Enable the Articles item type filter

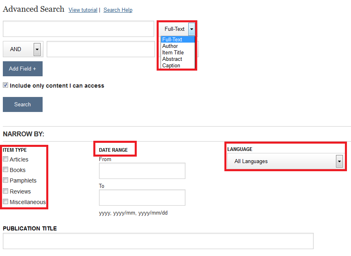[x=5, y=159]
